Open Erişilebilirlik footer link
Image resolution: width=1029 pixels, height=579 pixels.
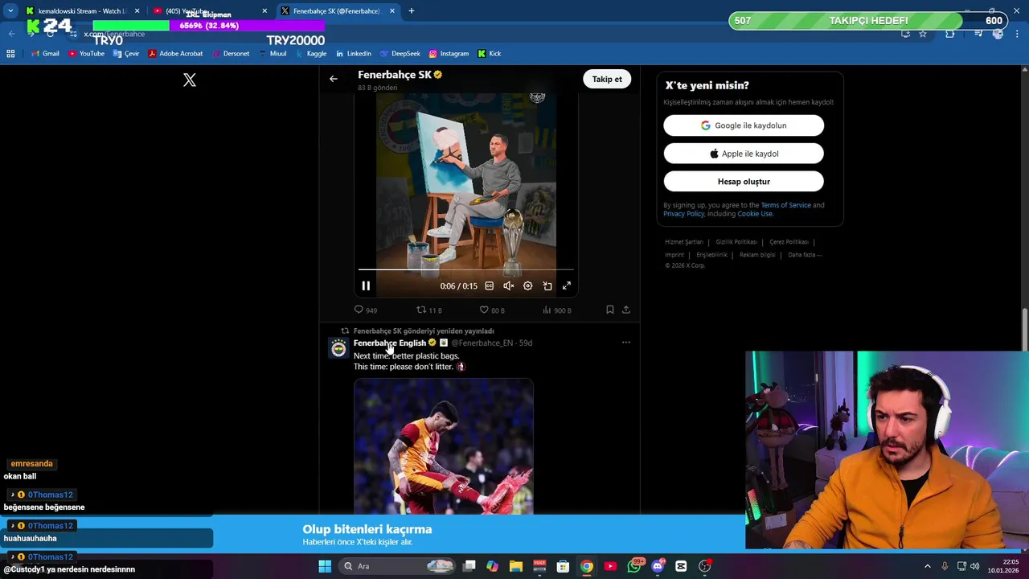(x=711, y=255)
